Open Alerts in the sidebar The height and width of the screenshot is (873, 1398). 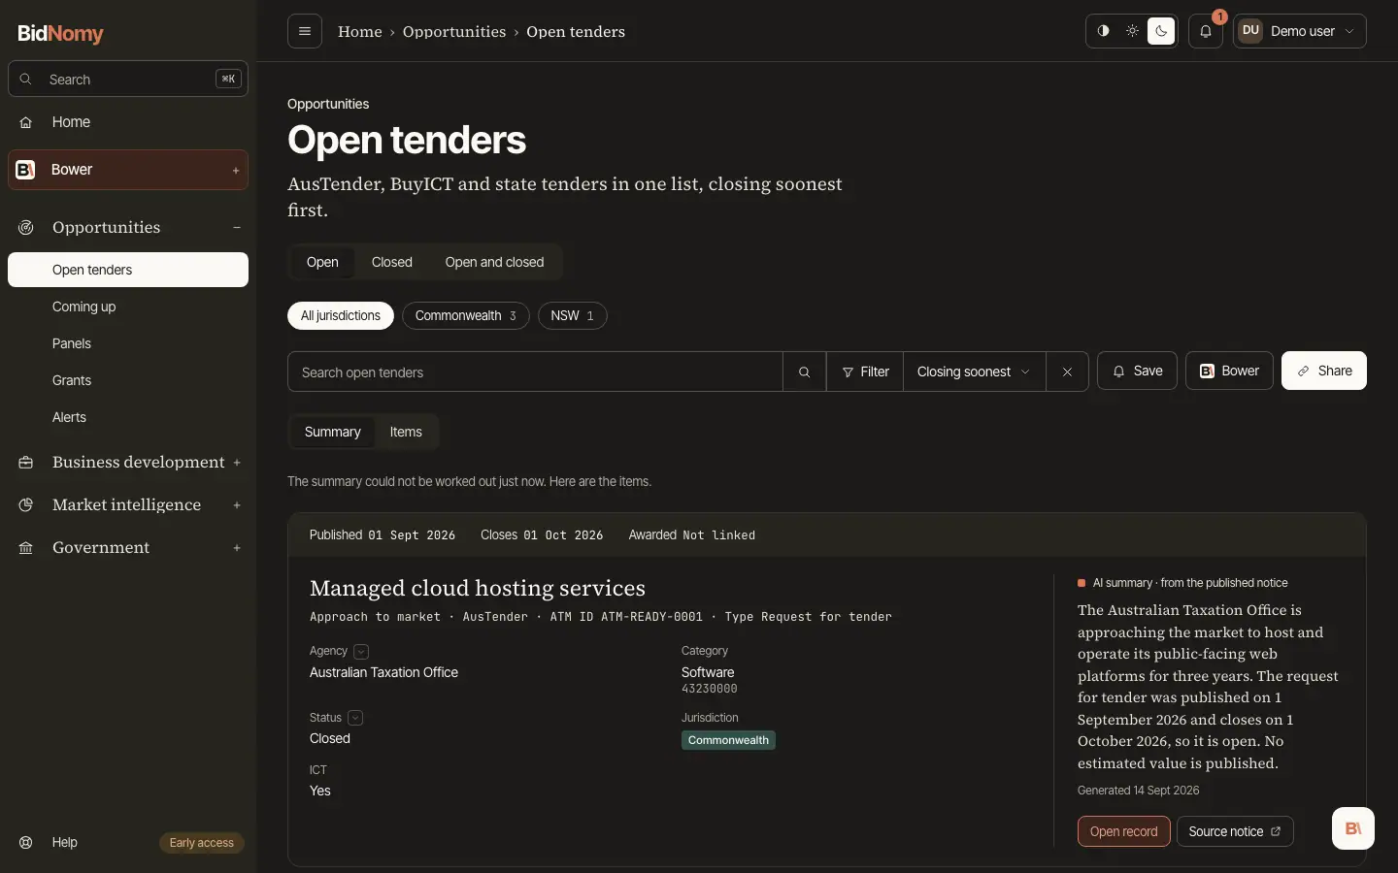pos(128,417)
